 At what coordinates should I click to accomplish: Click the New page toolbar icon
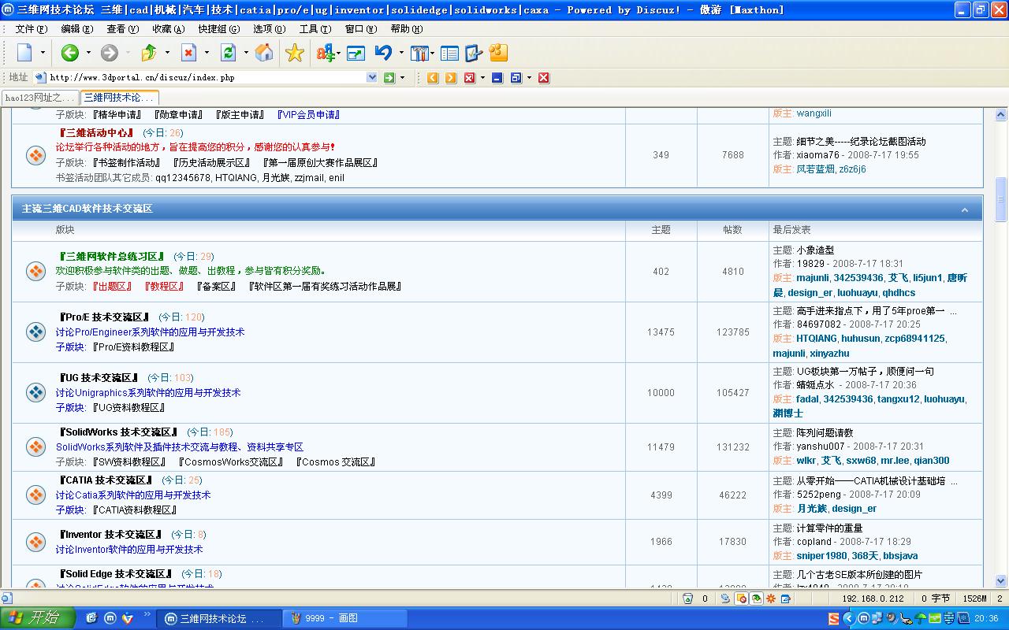[24, 53]
